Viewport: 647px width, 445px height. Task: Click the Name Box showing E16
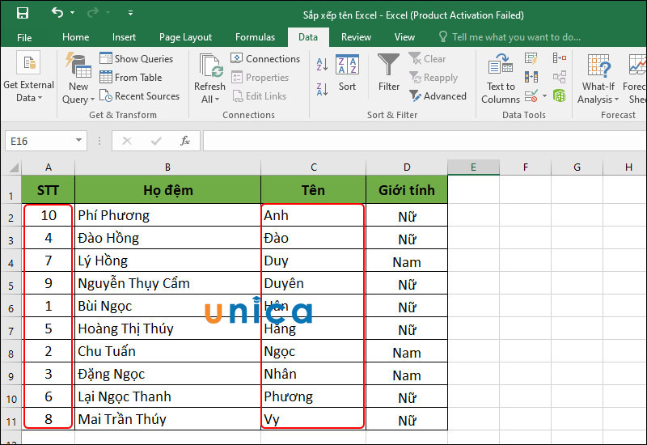[x=38, y=141]
